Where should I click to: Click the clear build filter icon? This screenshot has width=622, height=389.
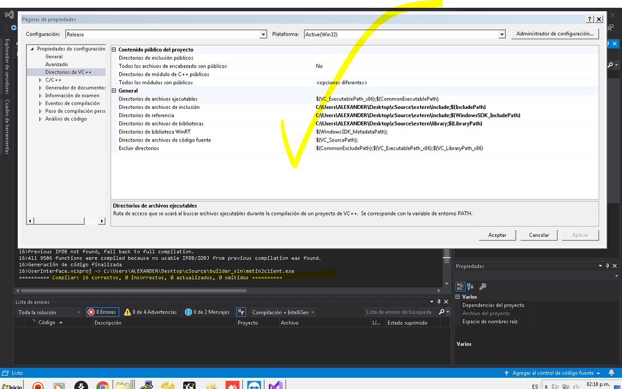pos(241,312)
